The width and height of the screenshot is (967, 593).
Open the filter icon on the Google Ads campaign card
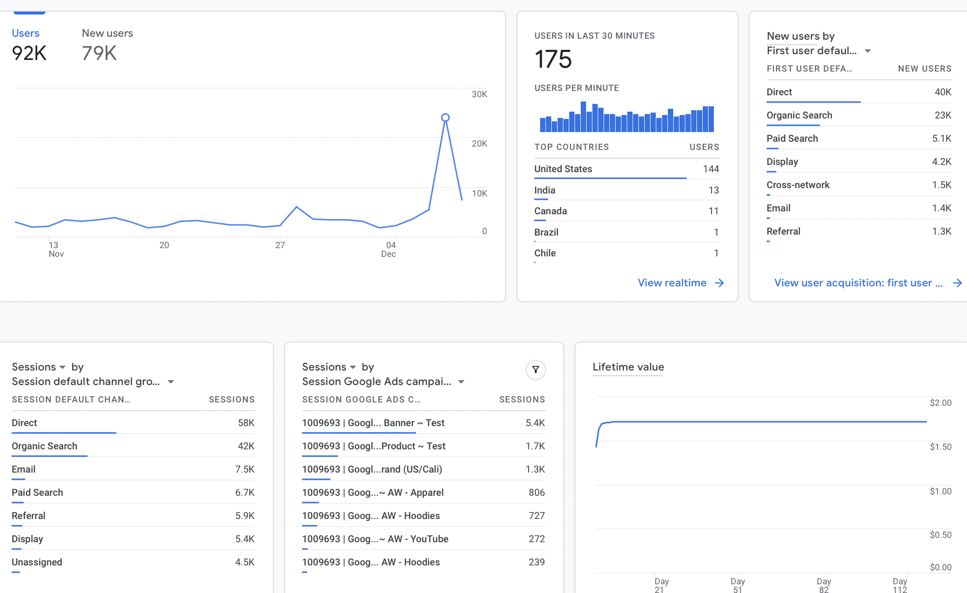click(x=535, y=370)
